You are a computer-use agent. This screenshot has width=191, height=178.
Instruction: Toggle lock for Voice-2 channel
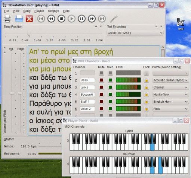pos(146,109)
